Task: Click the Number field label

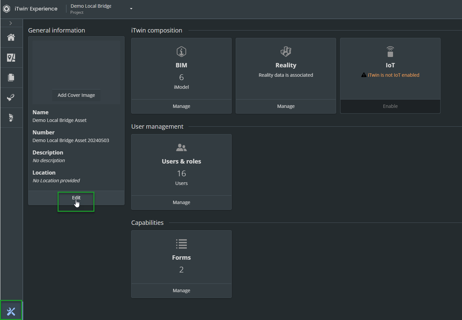Action: point(44,132)
